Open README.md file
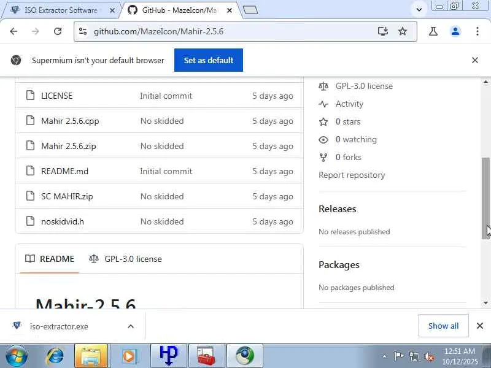The width and height of the screenshot is (491, 368). point(65,171)
